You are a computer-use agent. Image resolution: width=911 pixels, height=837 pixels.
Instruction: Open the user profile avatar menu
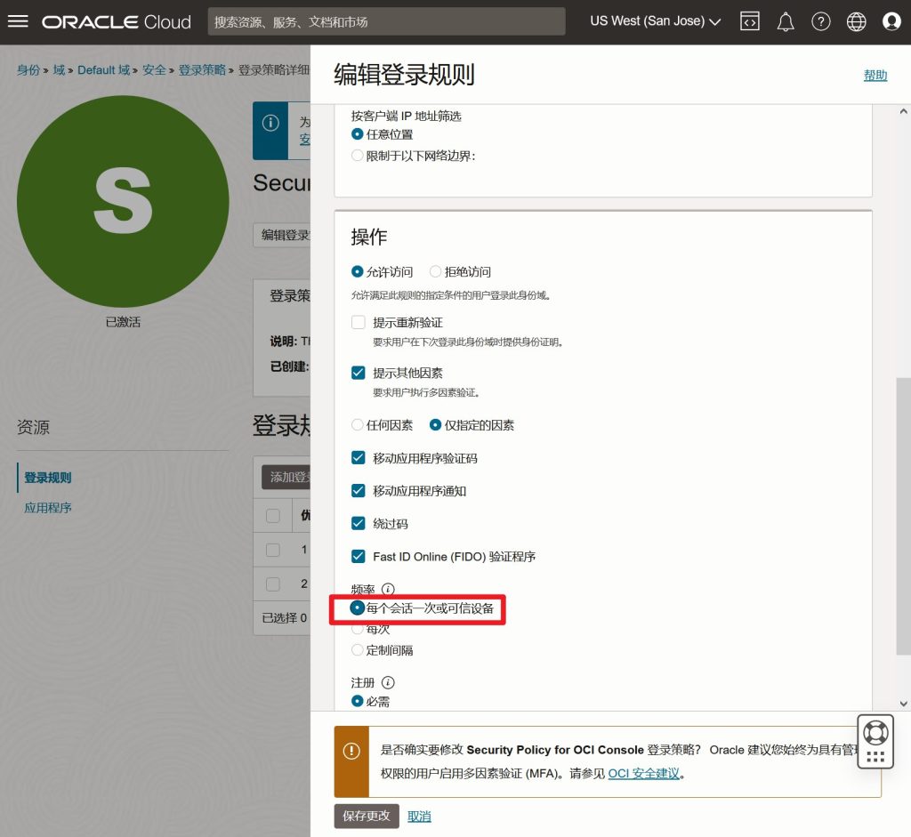coord(891,21)
